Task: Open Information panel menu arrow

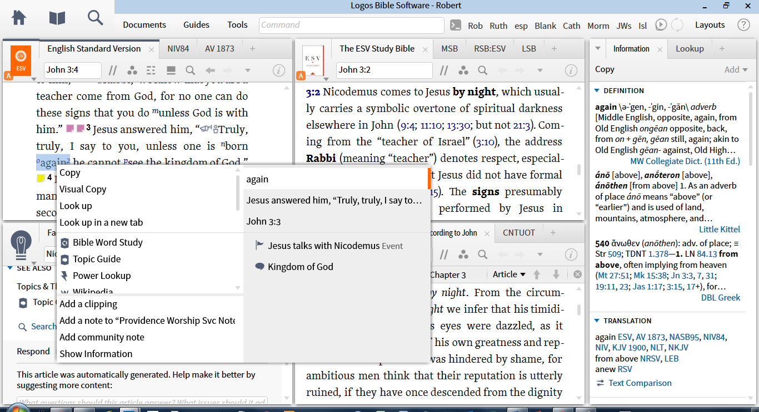Action: pos(597,49)
